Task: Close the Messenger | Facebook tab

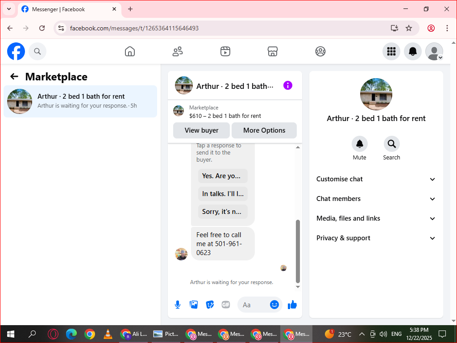Action: (x=114, y=9)
